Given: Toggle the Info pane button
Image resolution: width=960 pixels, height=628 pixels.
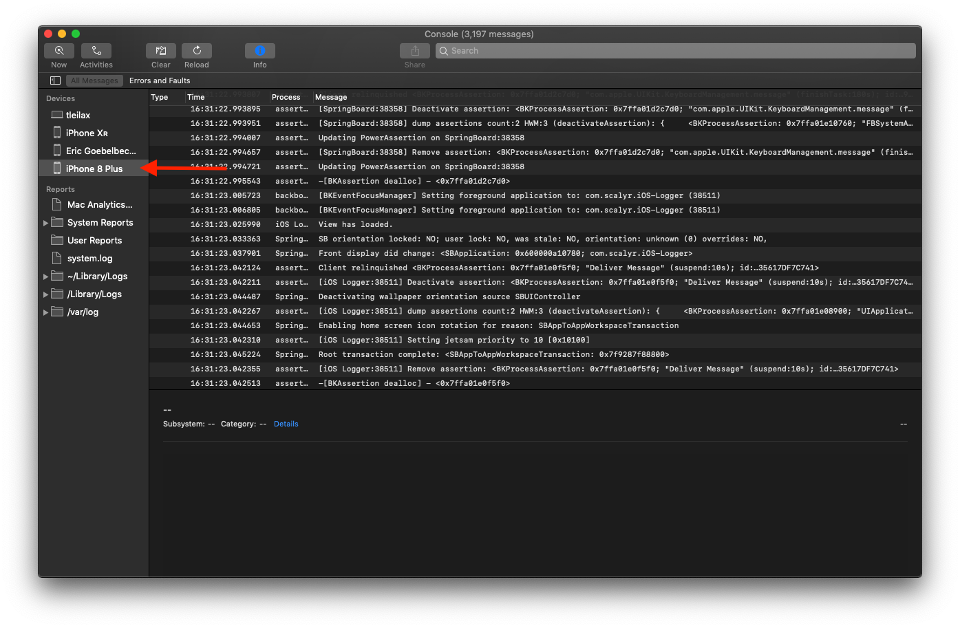Looking at the screenshot, I should click(x=259, y=51).
